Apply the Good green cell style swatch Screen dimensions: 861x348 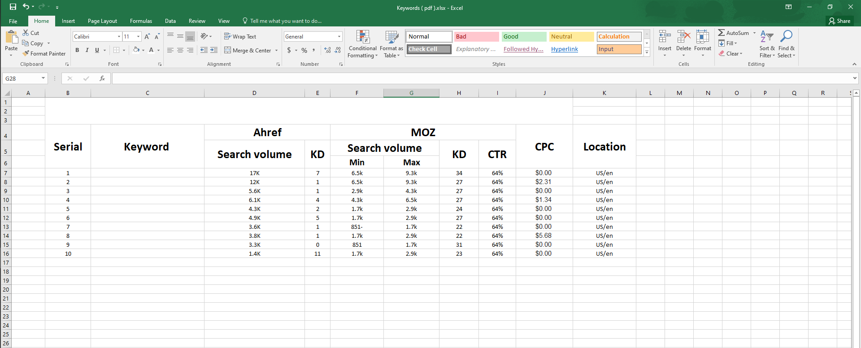tap(523, 37)
